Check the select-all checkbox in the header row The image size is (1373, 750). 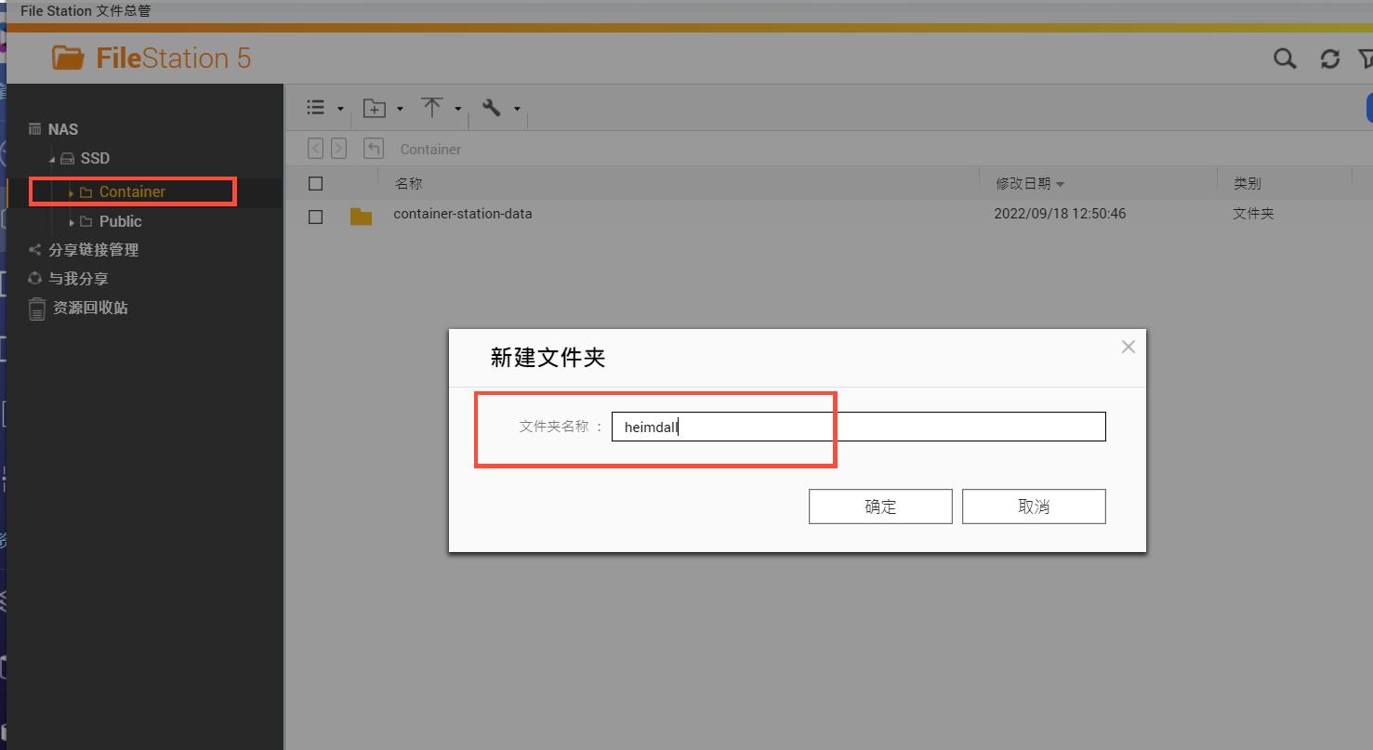(314, 182)
